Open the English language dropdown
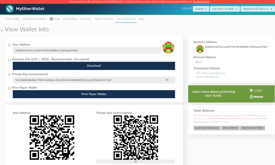Screen dimensions: 275x165 (x=201, y=9)
